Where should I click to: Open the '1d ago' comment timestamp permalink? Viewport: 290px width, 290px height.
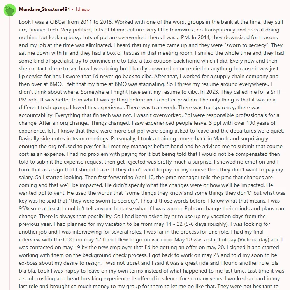pyautogui.click(x=82, y=9)
